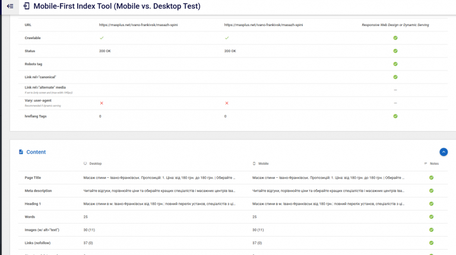Click the mobile device icon beside title

tap(27, 6)
